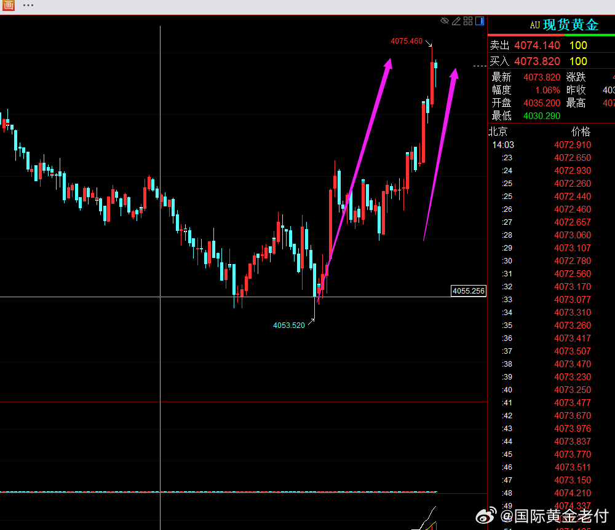
Task: Select the 开盘 value 4035.200
Action: pyautogui.click(x=542, y=103)
